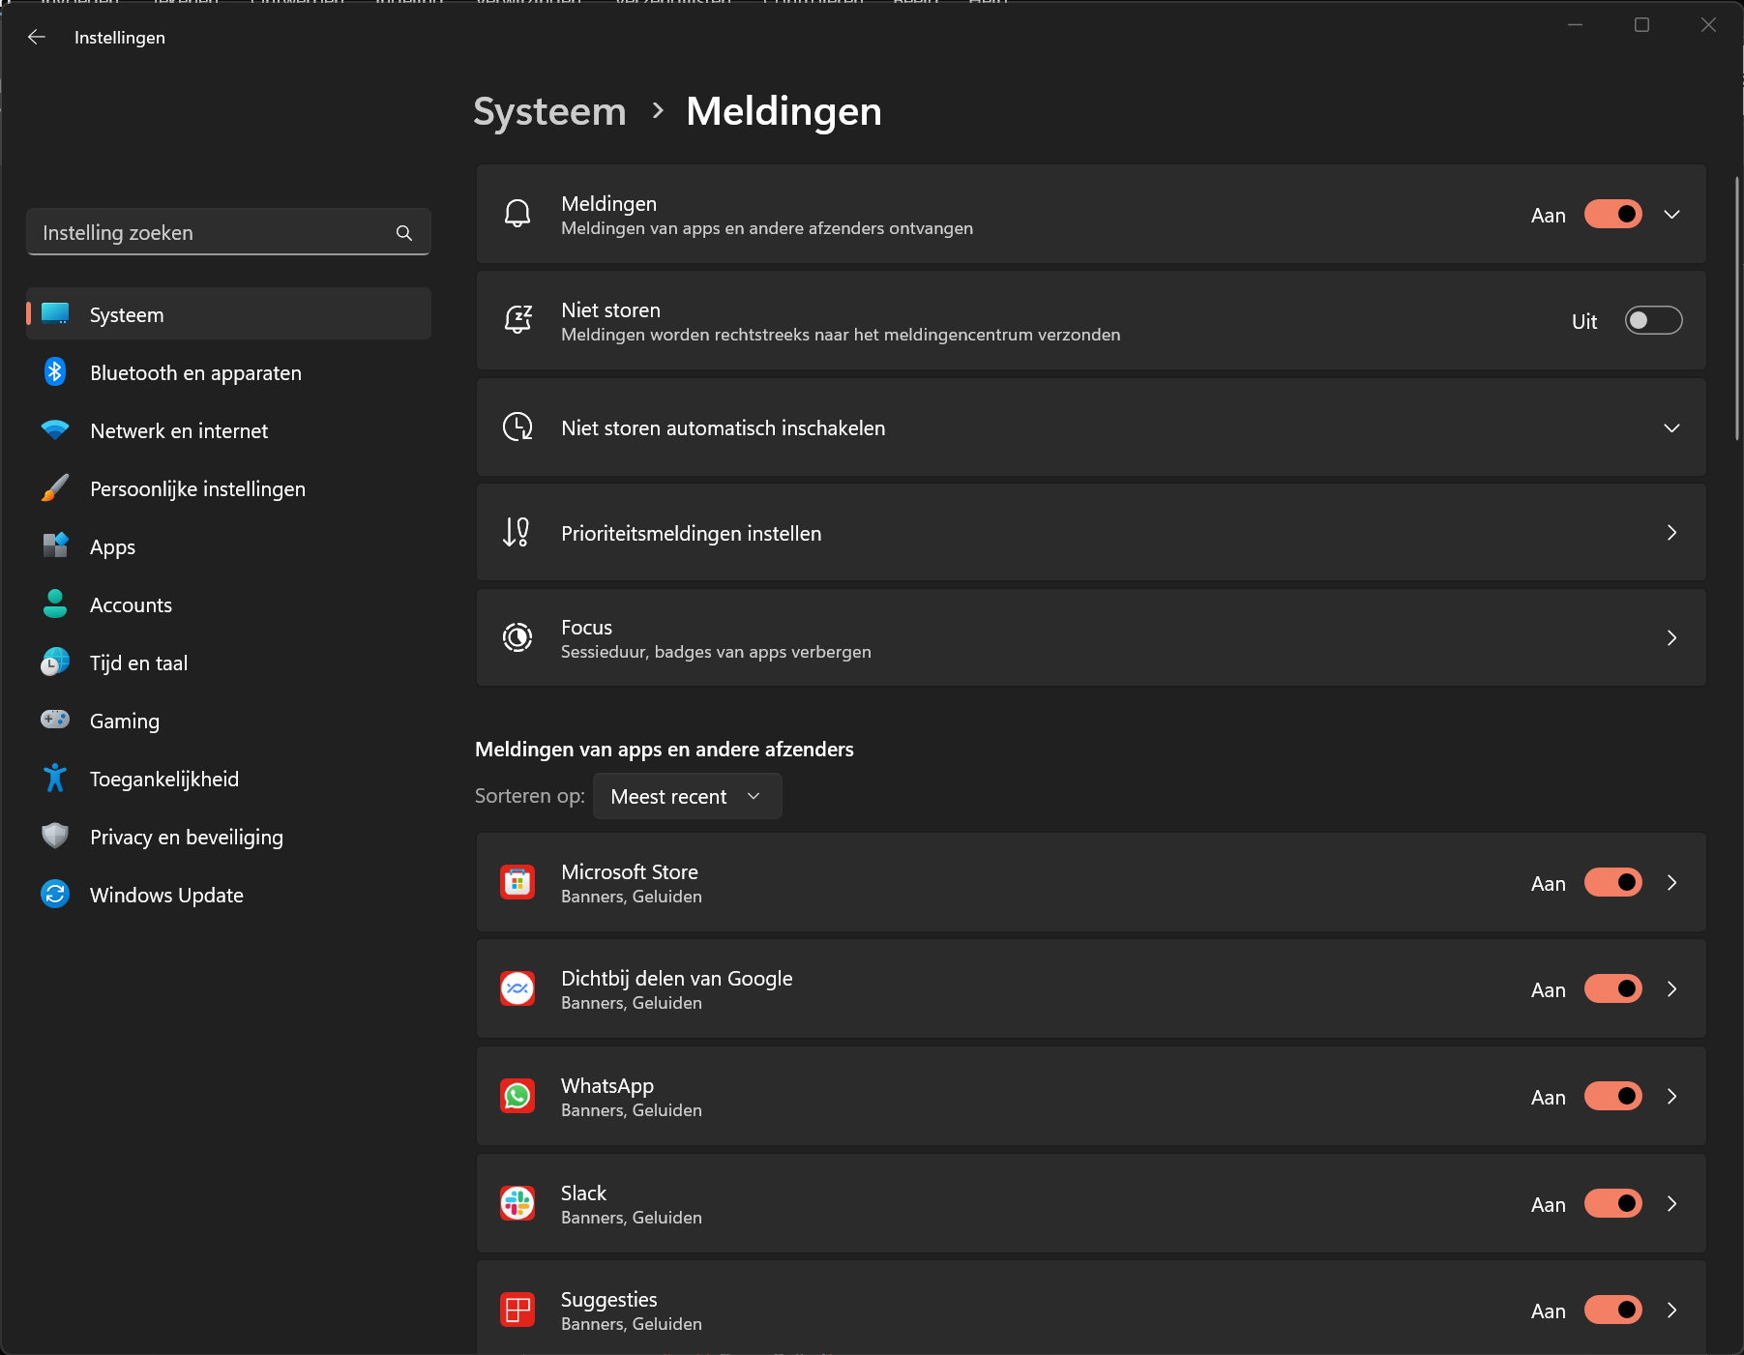The image size is (1744, 1355).
Task: Click the search magnifier icon
Action: pos(404,233)
